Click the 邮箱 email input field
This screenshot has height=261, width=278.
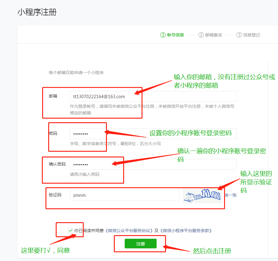pos(153,96)
